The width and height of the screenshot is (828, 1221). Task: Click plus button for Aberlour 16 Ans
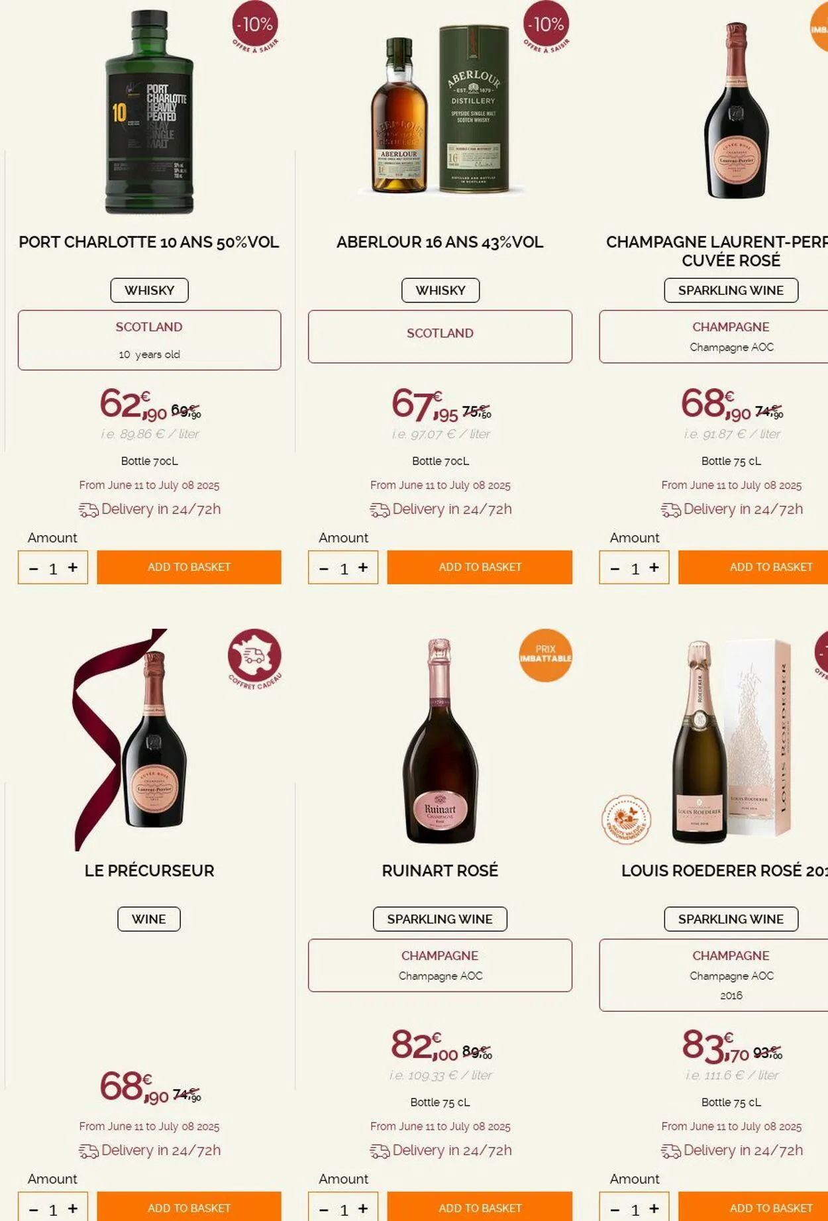(363, 568)
